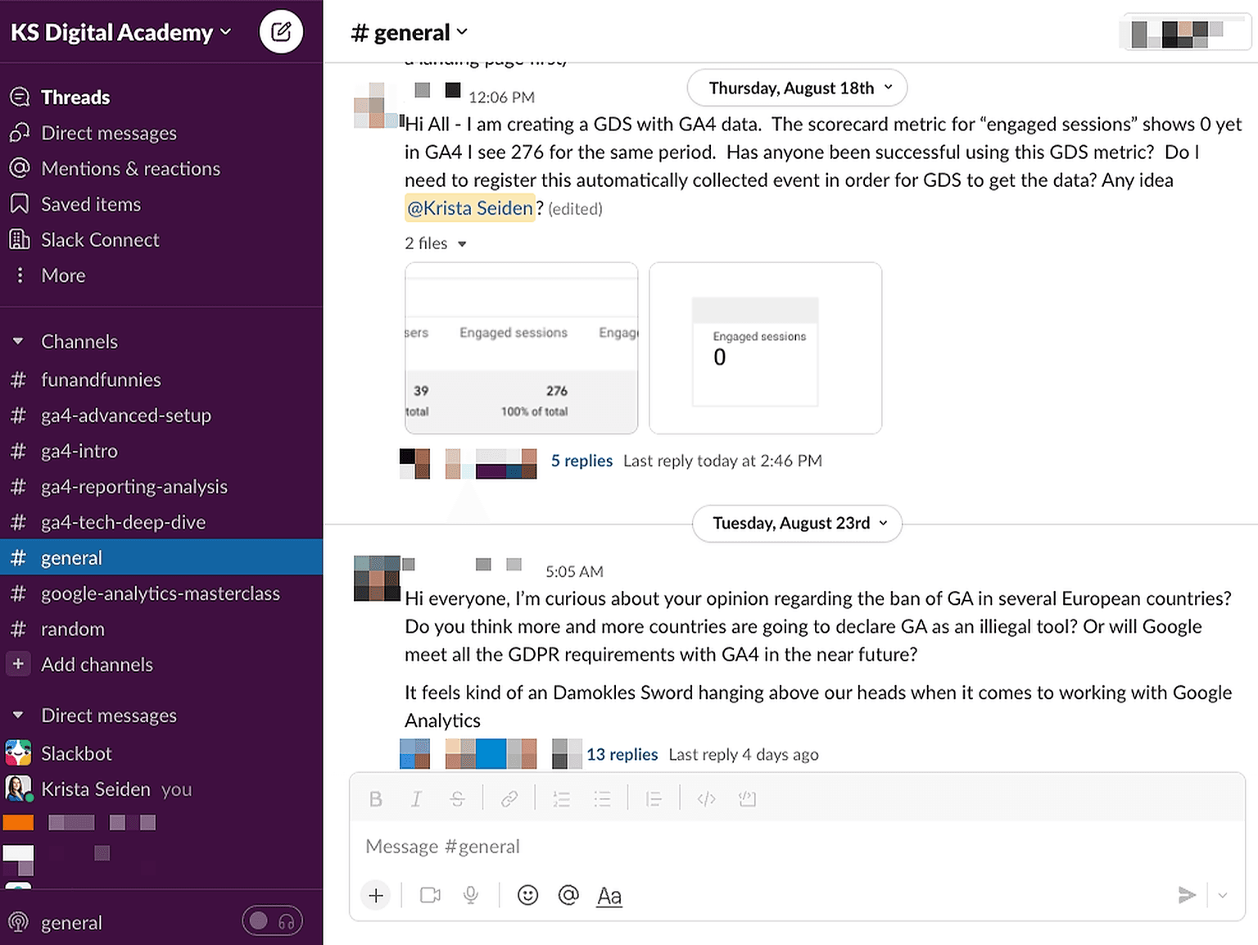Insert a blockquote
The height and width of the screenshot is (945, 1258).
(x=654, y=799)
